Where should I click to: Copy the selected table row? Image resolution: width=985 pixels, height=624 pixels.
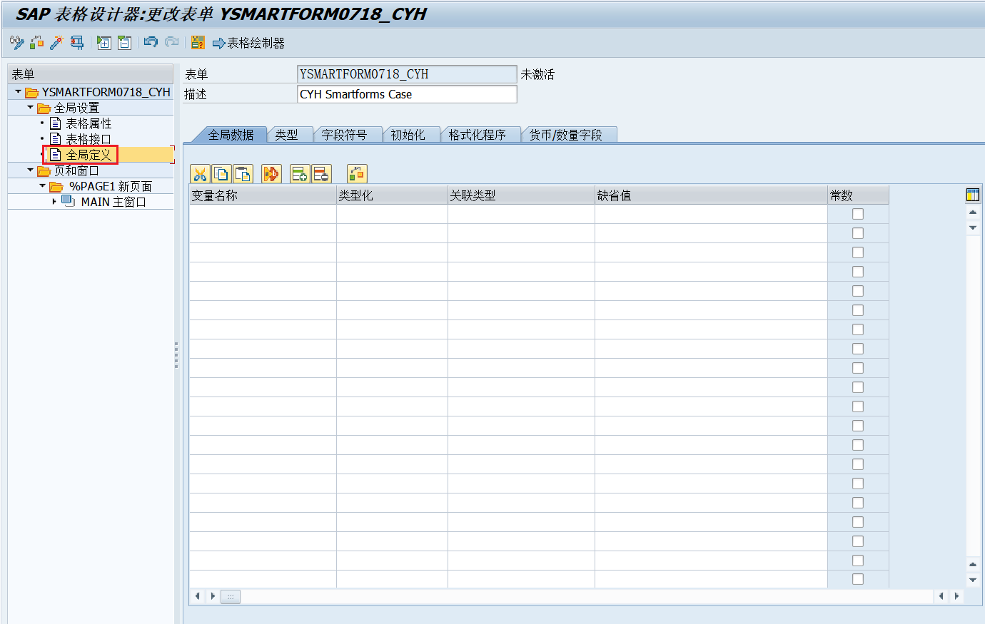pos(221,173)
